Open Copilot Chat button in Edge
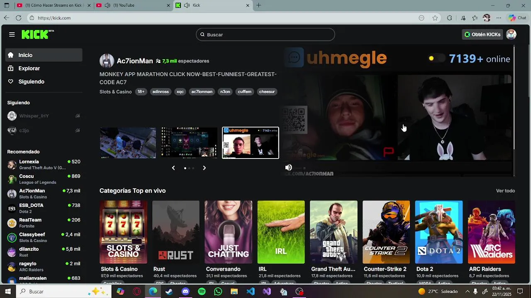Viewport: 531px width, 298px height. click(517, 18)
